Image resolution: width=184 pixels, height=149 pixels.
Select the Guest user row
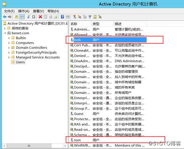point(108,114)
